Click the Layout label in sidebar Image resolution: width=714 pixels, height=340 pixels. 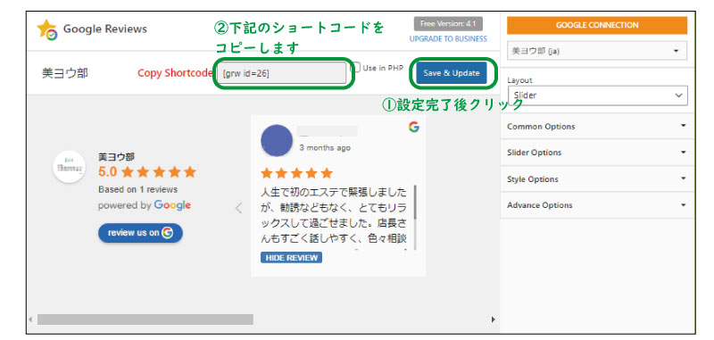point(519,80)
